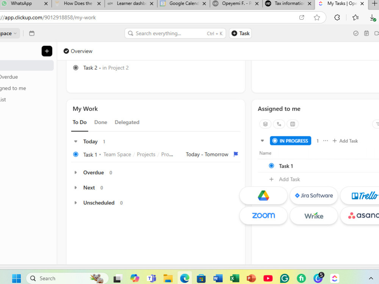The image size is (379, 284).
Task: Close the WhatsApp browser tab
Action: (46, 4)
